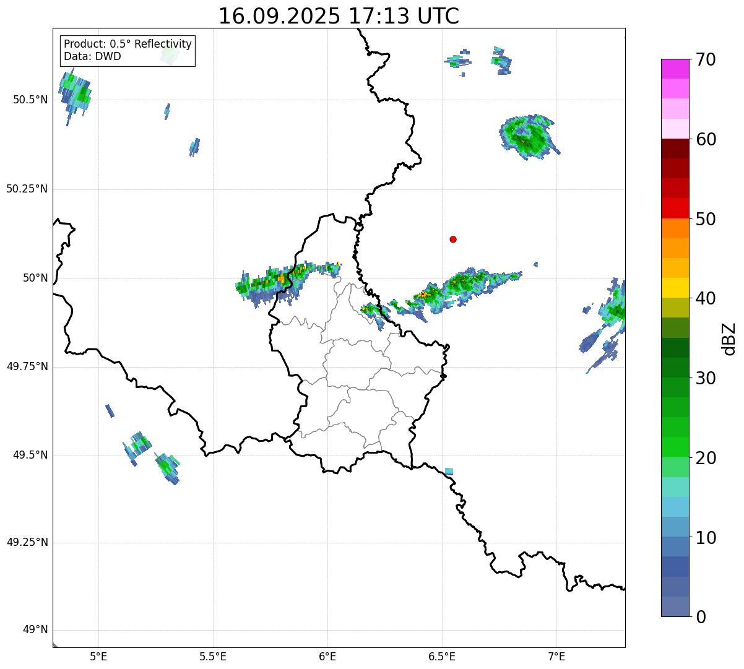Click the 49.25°N latitude label
This screenshot has width=744, height=669.
pos(27,543)
